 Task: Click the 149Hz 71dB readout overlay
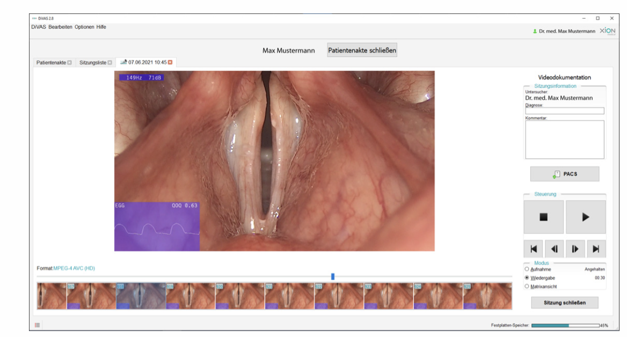pyautogui.click(x=142, y=78)
